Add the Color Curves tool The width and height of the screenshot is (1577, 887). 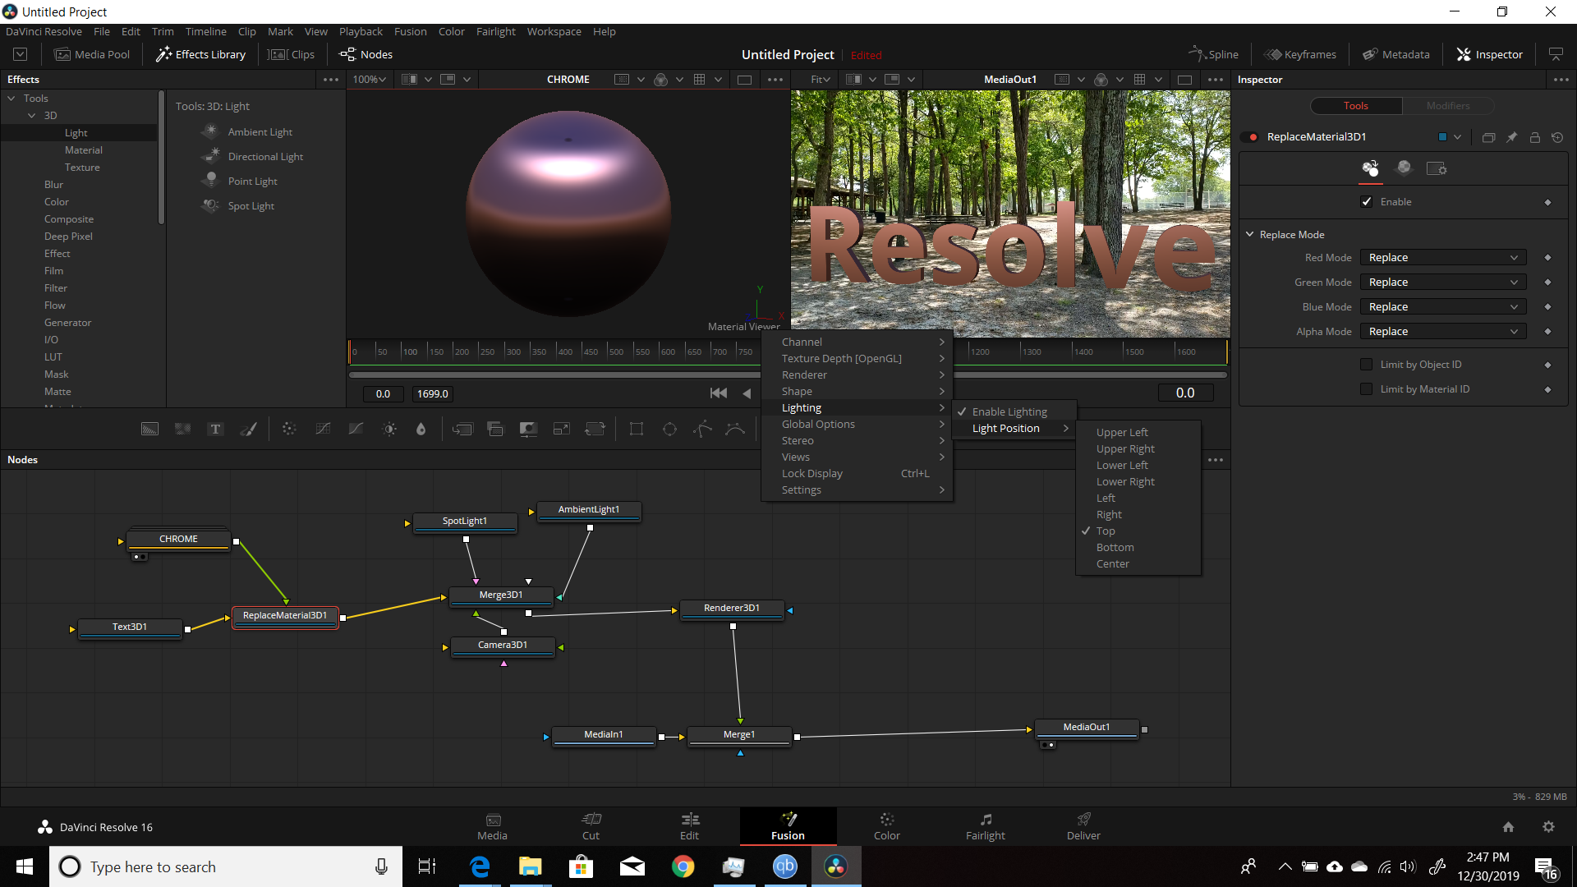[x=323, y=429]
